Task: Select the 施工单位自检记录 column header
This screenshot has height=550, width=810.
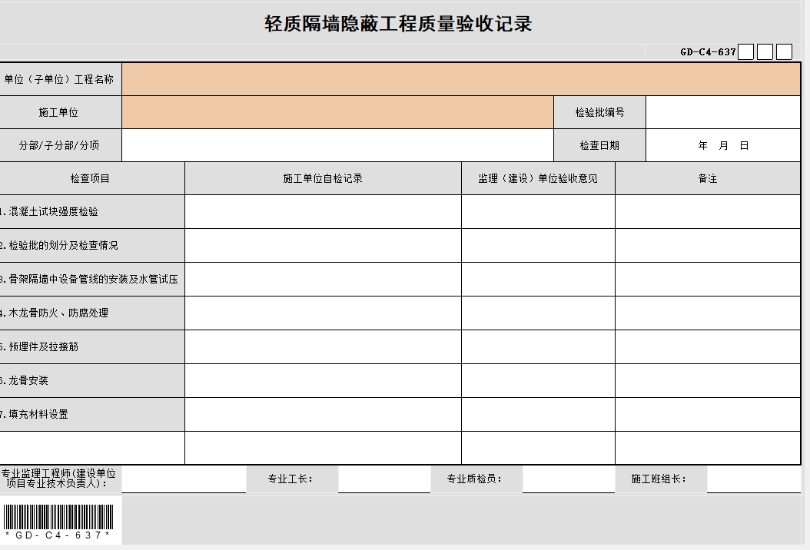Action: [x=323, y=178]
